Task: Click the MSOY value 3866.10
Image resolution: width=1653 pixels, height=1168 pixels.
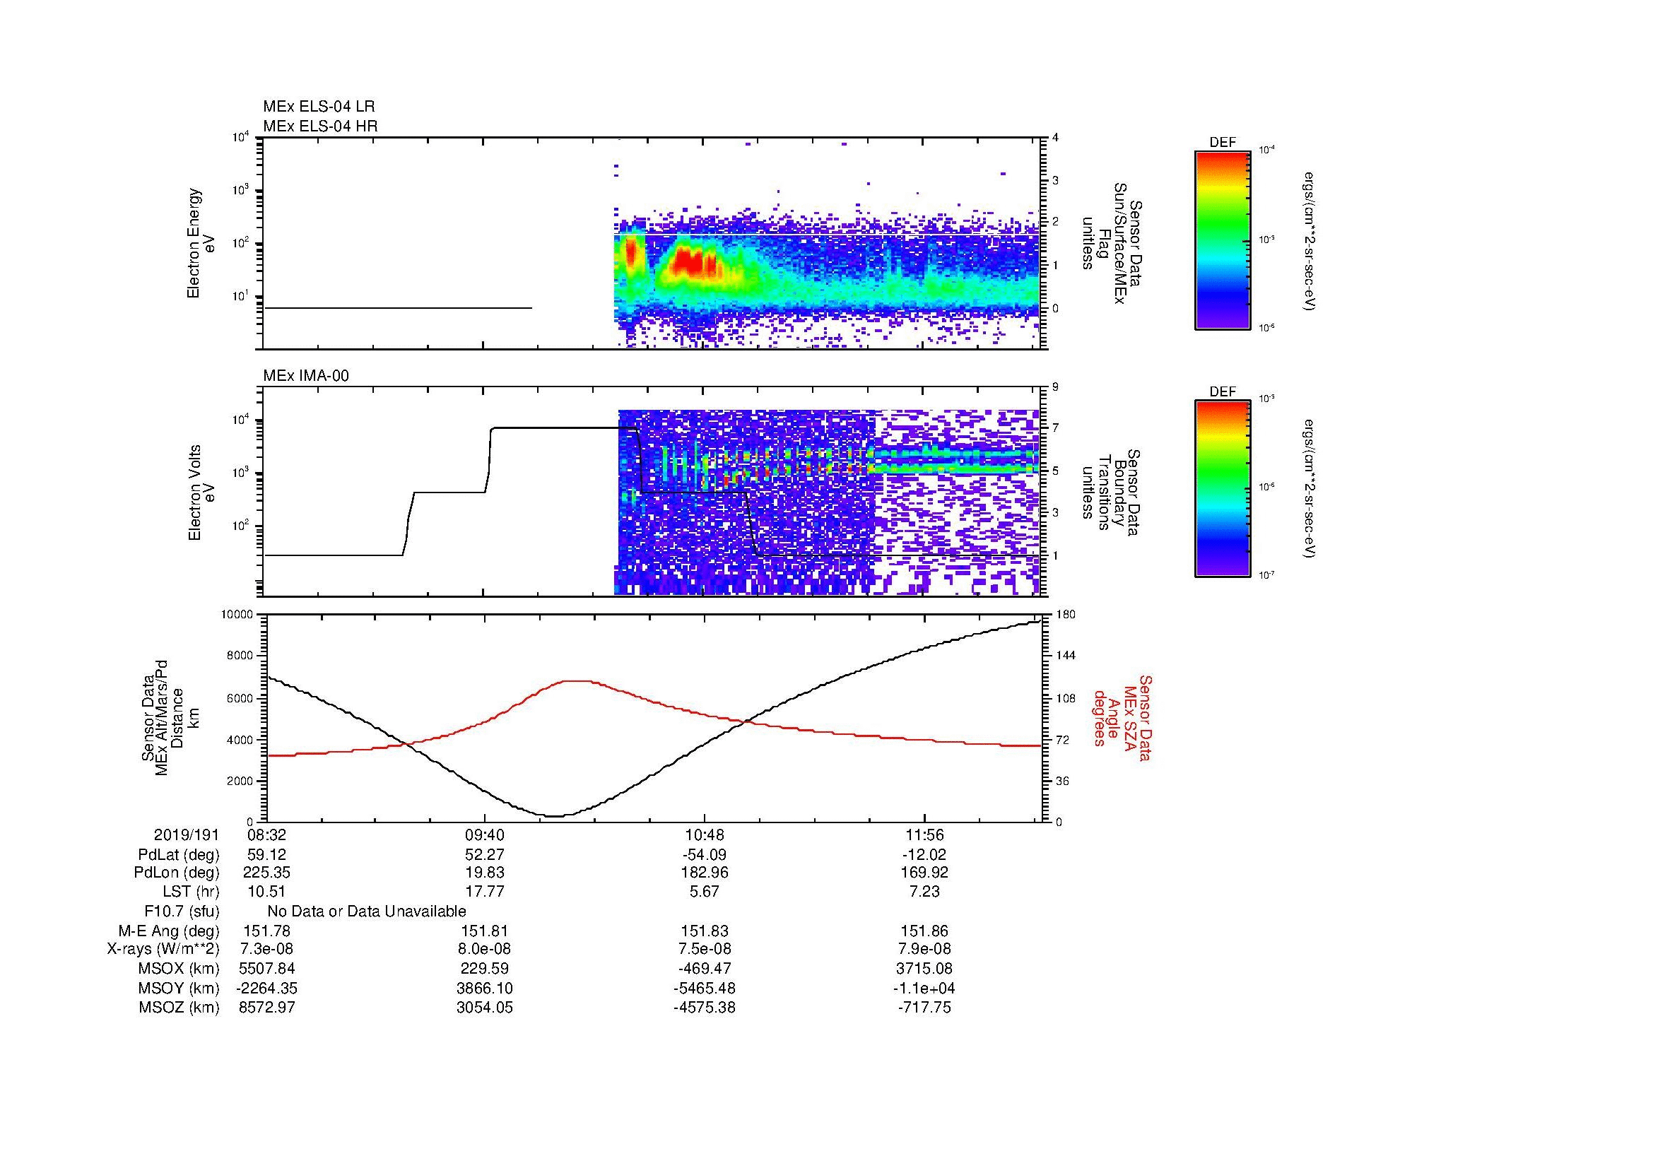Action: coord(486,989)
